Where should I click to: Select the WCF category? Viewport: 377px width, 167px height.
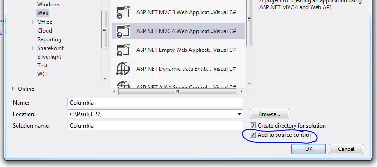(43, 74)
